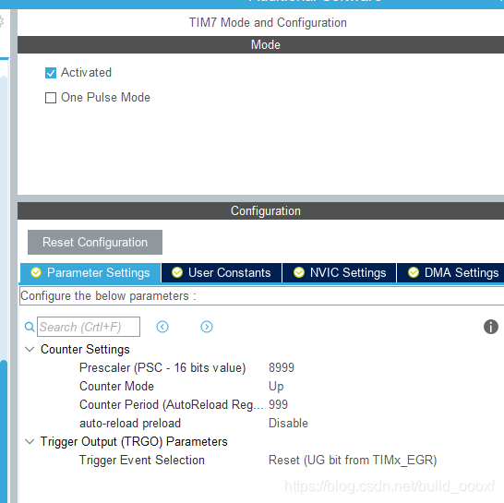The image size is (504, 503).
Task: Focus the Search (Ctrl+F) input field
Action: 89,327
